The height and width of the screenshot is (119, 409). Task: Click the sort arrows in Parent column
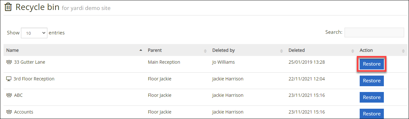click(x=205, y=50)
